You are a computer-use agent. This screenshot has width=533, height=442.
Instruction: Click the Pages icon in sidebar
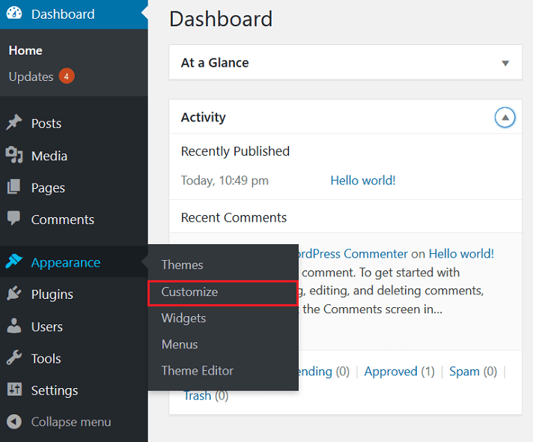coord(14,188)
